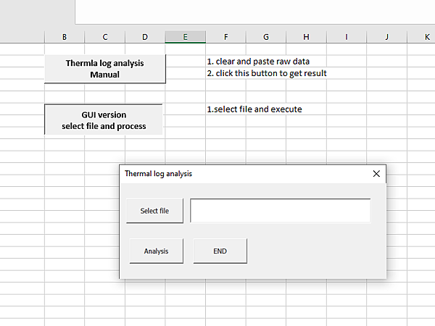Select column H header
This screenshot has height=326, width=435.
coord(306,37)
